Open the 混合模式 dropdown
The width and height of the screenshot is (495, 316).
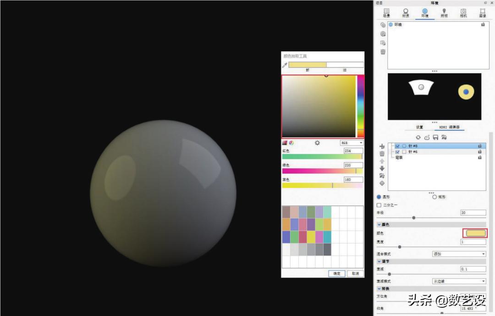tap(459, 254)
